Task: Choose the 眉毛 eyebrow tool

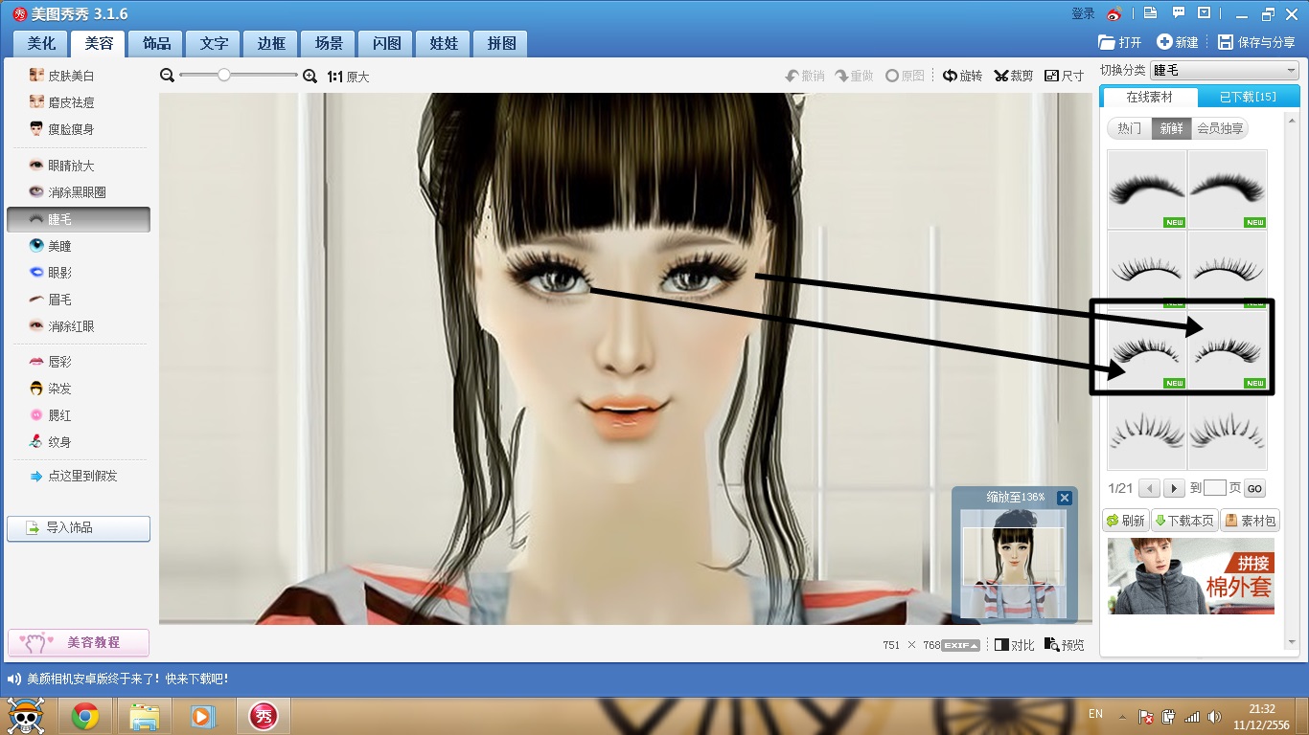Action: pos(50,300)
